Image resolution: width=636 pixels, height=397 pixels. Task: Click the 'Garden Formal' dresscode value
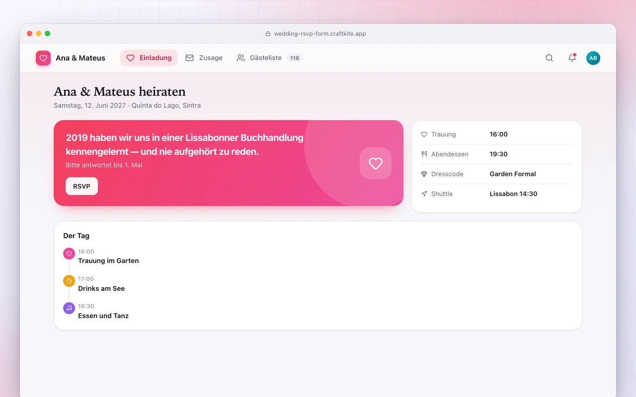(x=513, y=174)
